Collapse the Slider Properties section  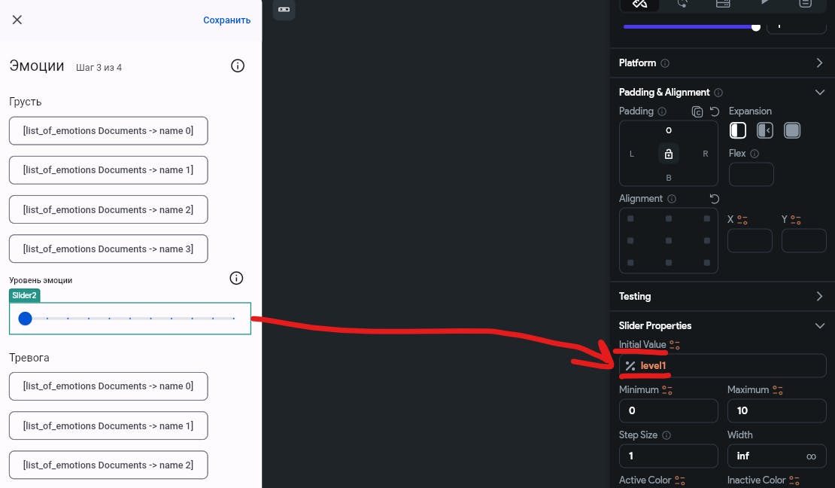(x=820, y=325)
